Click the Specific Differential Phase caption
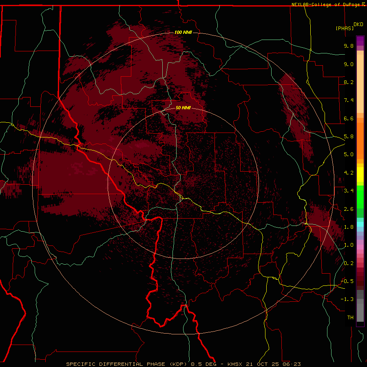367x367 pixels. click(183, 364)
